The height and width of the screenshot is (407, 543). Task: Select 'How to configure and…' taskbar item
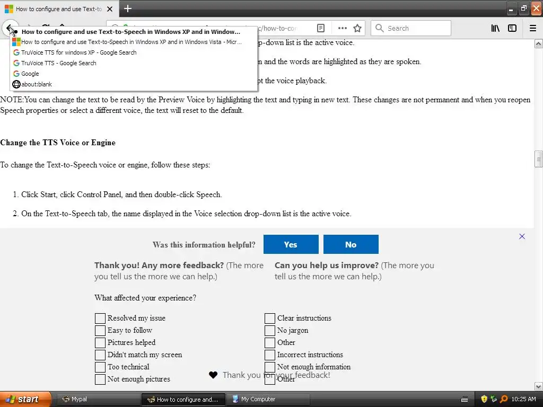pyautogui.click(x=183, y=399)
